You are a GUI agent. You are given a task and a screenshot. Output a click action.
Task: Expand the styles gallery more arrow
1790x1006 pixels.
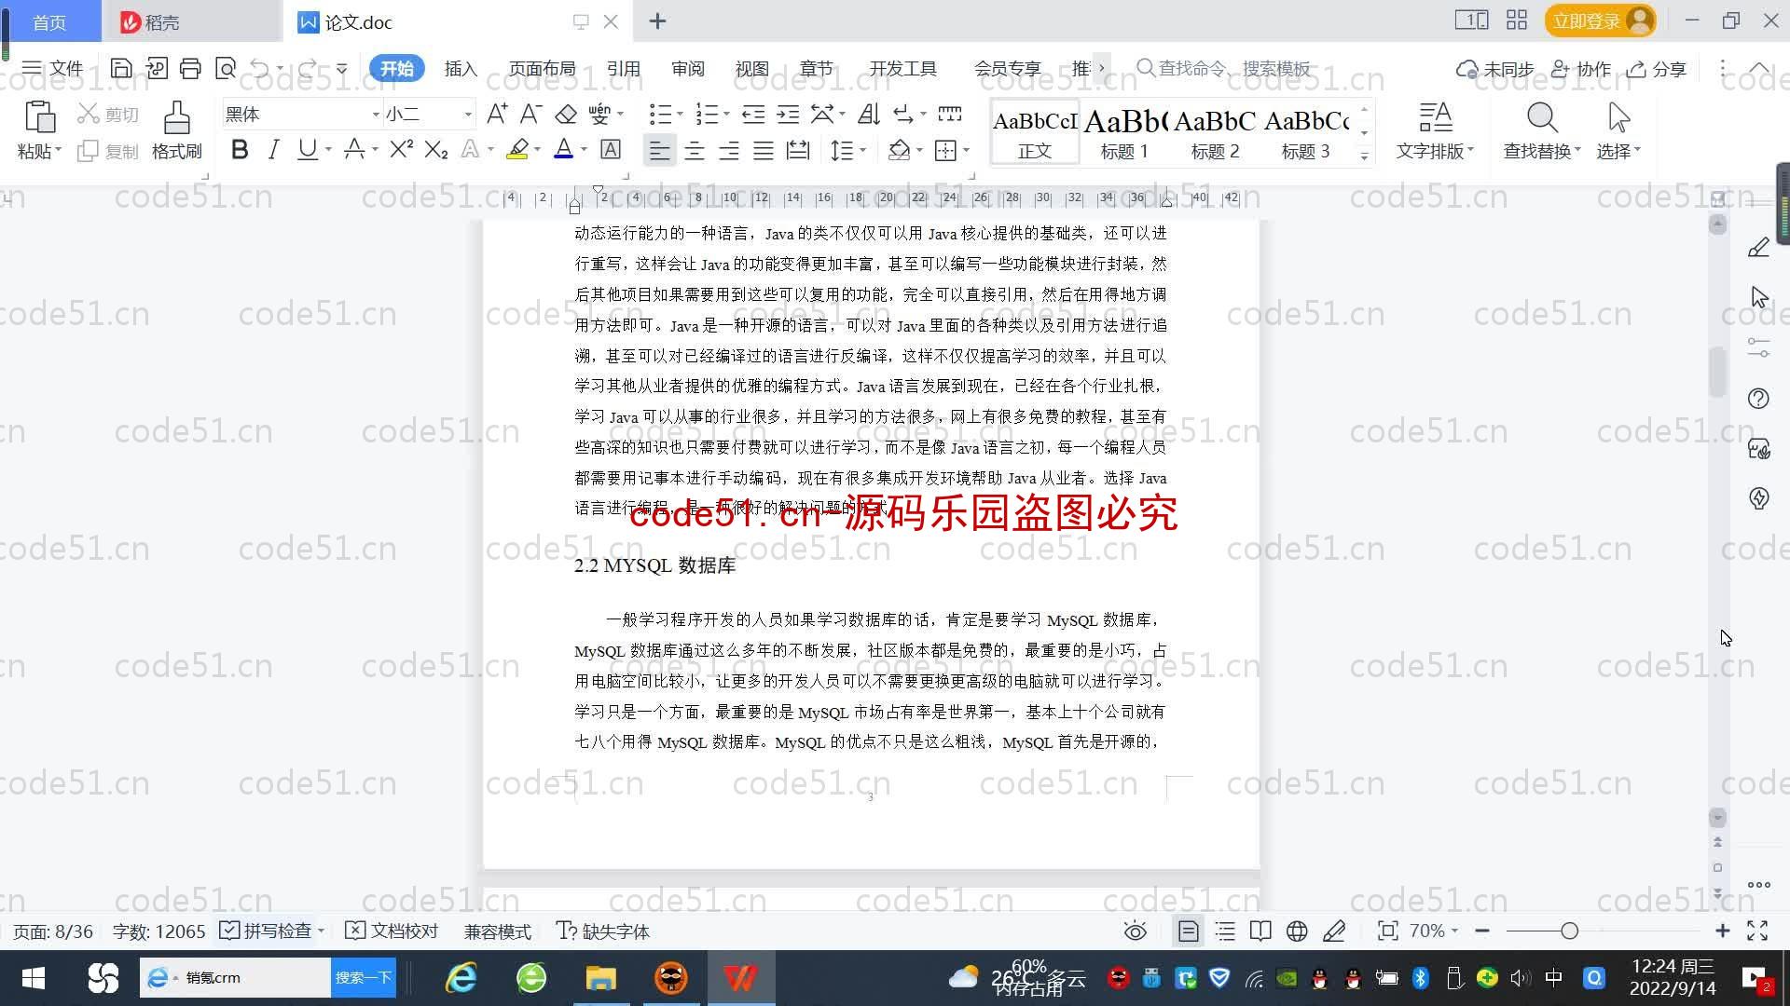[1364, 156]
